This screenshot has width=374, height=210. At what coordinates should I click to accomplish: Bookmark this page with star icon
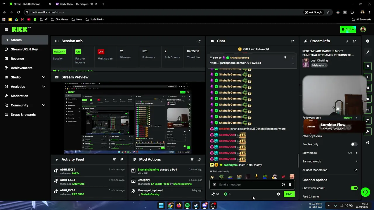tap(328, 12)
